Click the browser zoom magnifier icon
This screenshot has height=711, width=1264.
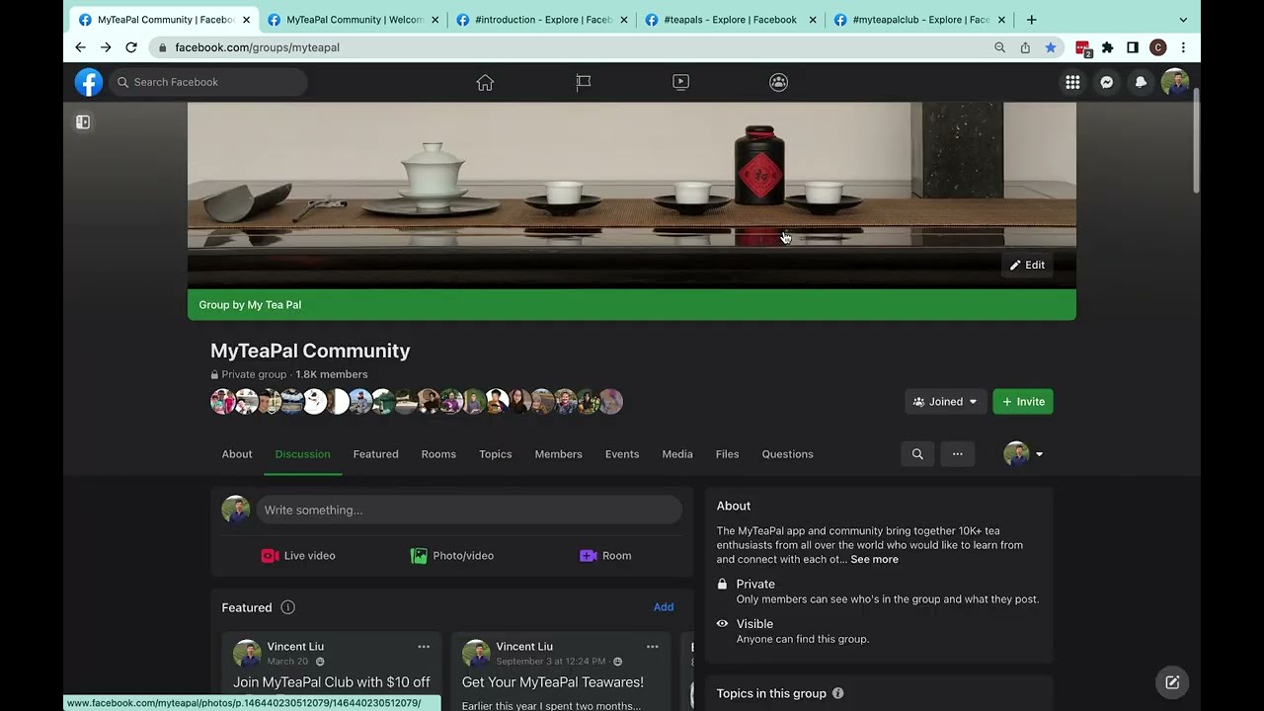tap(999, 47)
